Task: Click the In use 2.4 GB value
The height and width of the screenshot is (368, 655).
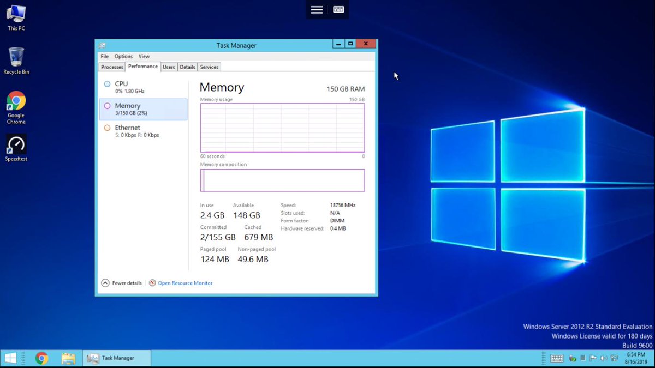Action: (212, 215)
